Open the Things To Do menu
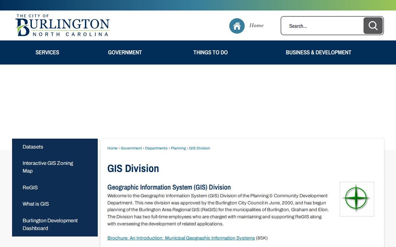Screen dimensions: 396x247 point(210,52)
